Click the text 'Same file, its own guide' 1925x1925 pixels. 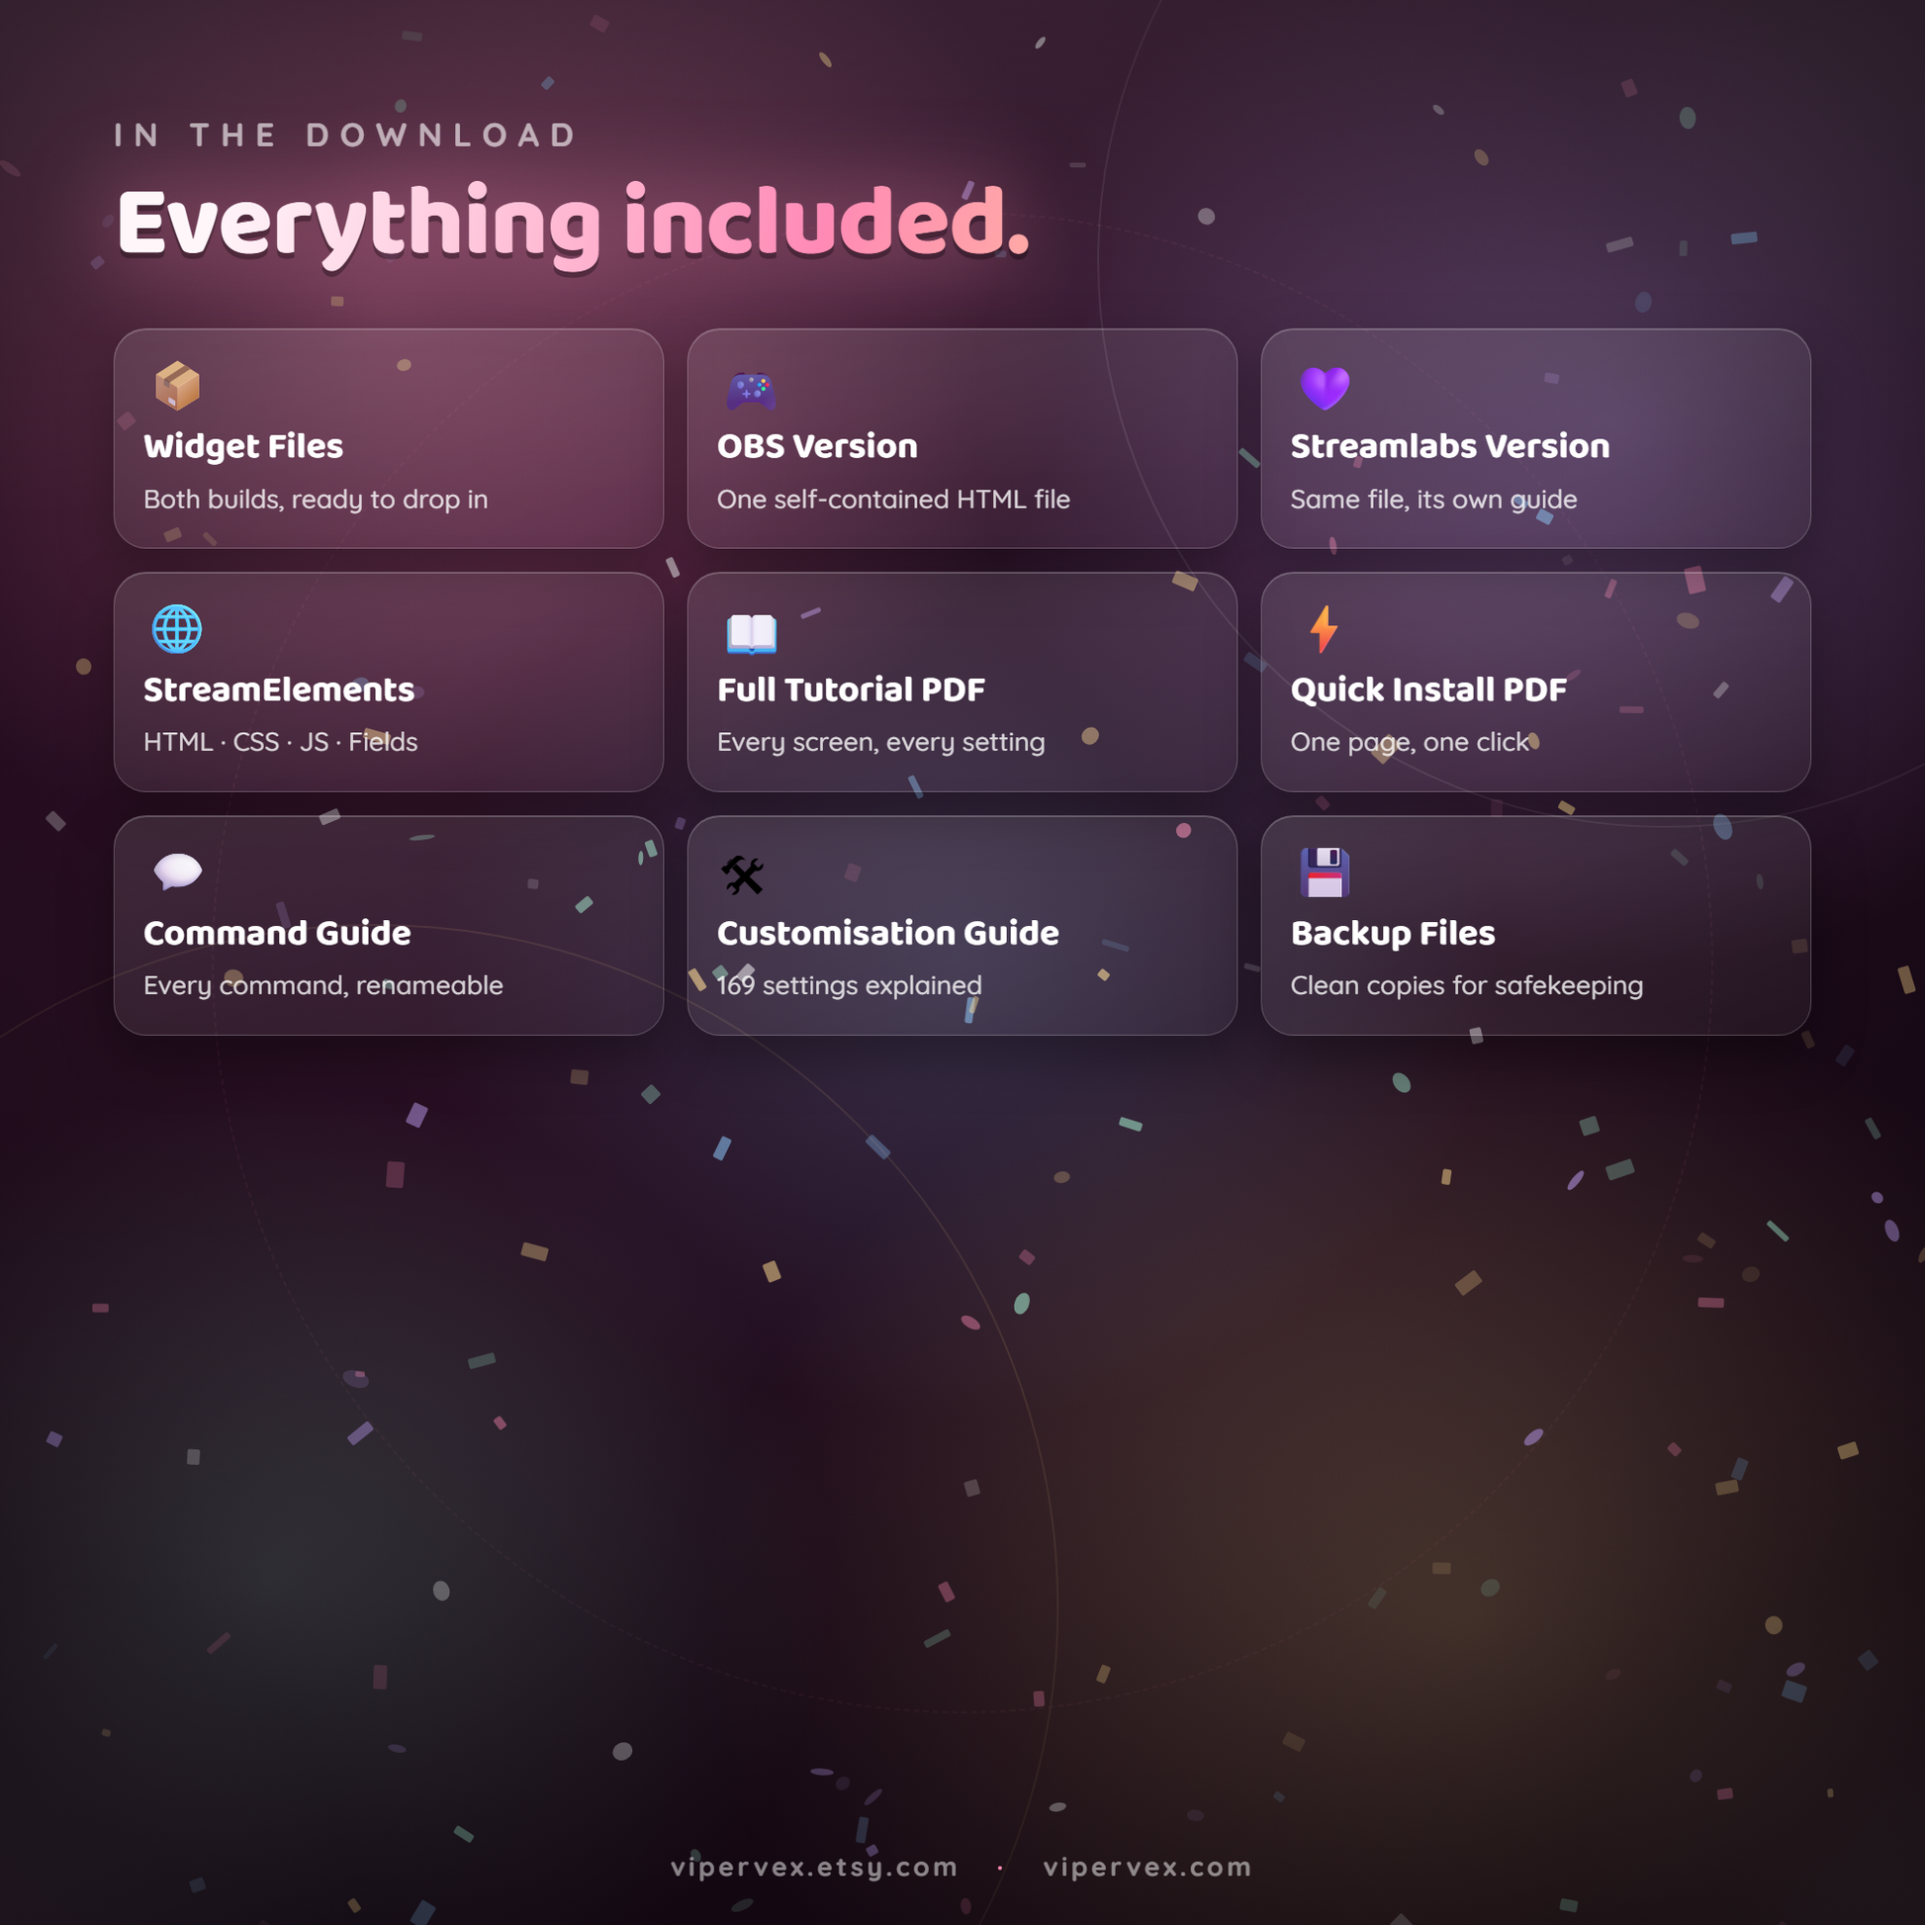tap(1432, 500)
